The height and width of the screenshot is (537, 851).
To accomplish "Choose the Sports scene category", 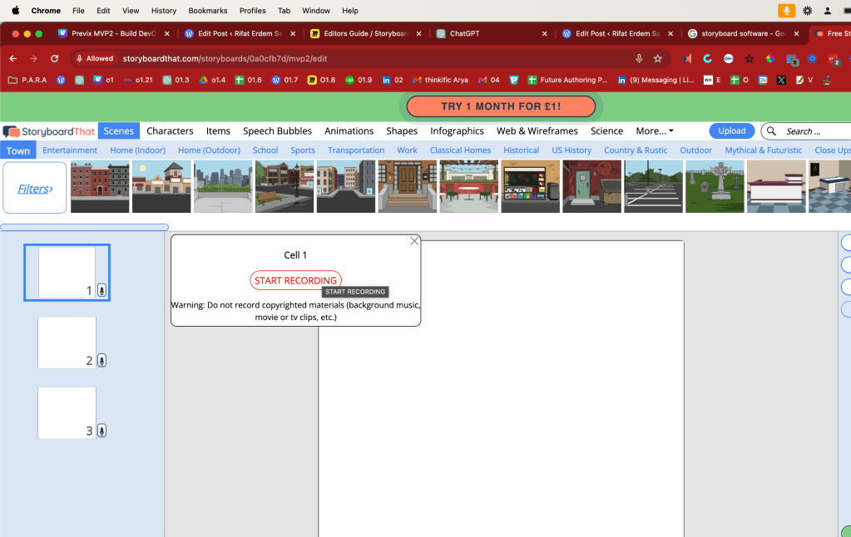I will [303, 150].
